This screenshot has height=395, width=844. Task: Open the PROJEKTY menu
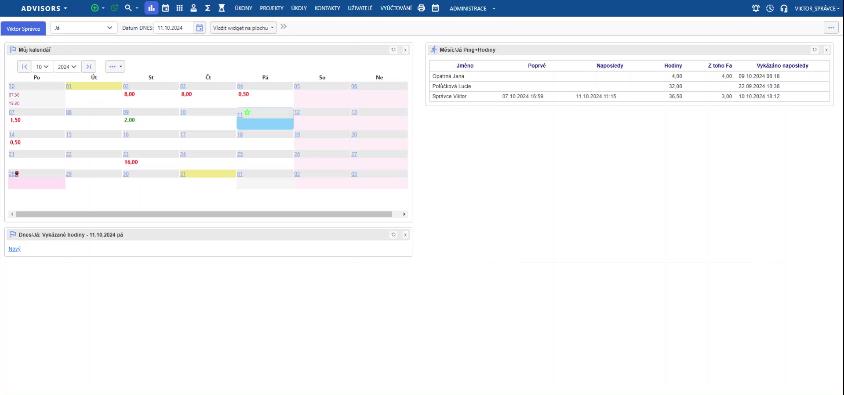point(271,8)
